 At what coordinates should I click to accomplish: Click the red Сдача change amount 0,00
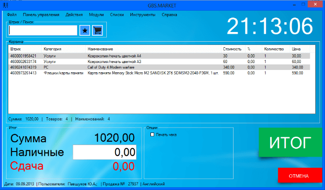(123, 166)
